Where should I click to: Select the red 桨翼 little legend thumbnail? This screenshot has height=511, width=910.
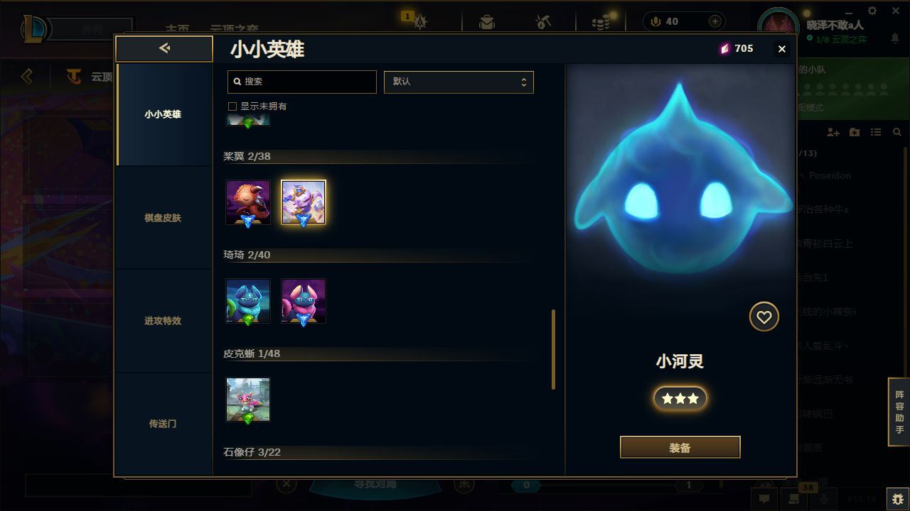coord(248,202)
